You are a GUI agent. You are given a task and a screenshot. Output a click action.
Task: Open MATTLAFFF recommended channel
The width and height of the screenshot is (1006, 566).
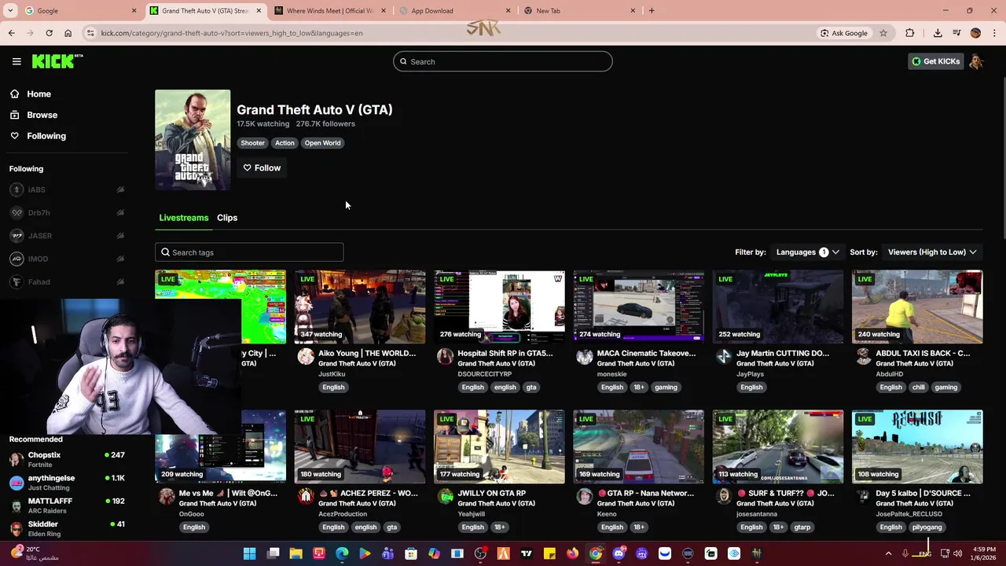pos(67,505)
